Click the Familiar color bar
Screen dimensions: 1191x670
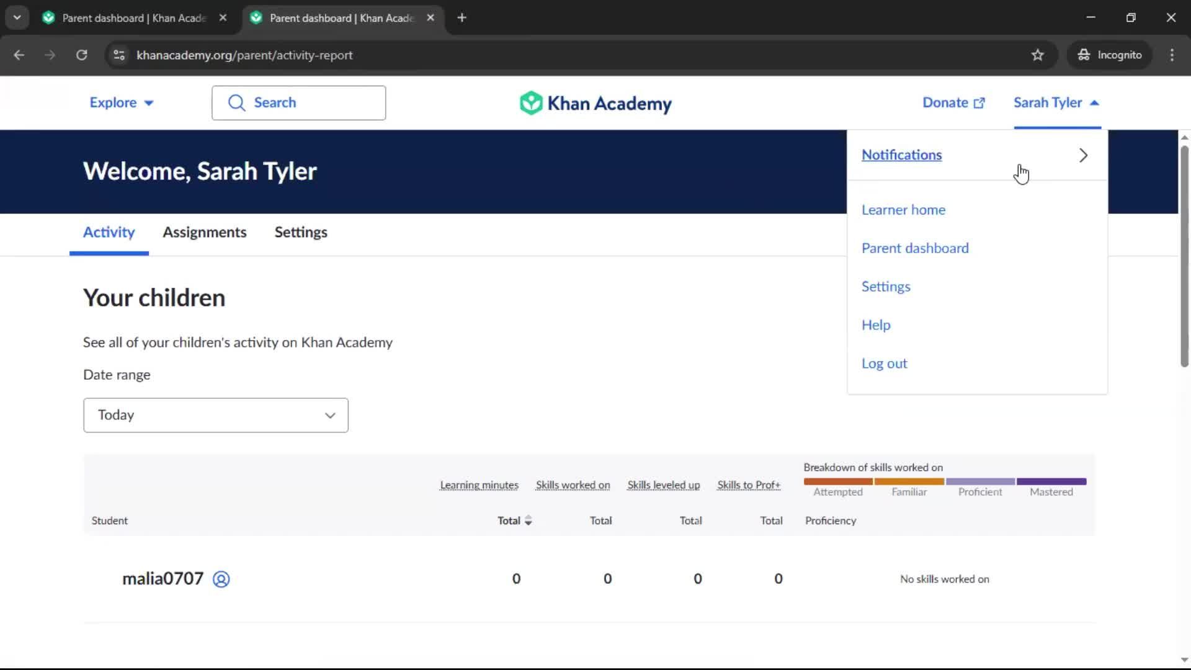(x=909, y=481)
